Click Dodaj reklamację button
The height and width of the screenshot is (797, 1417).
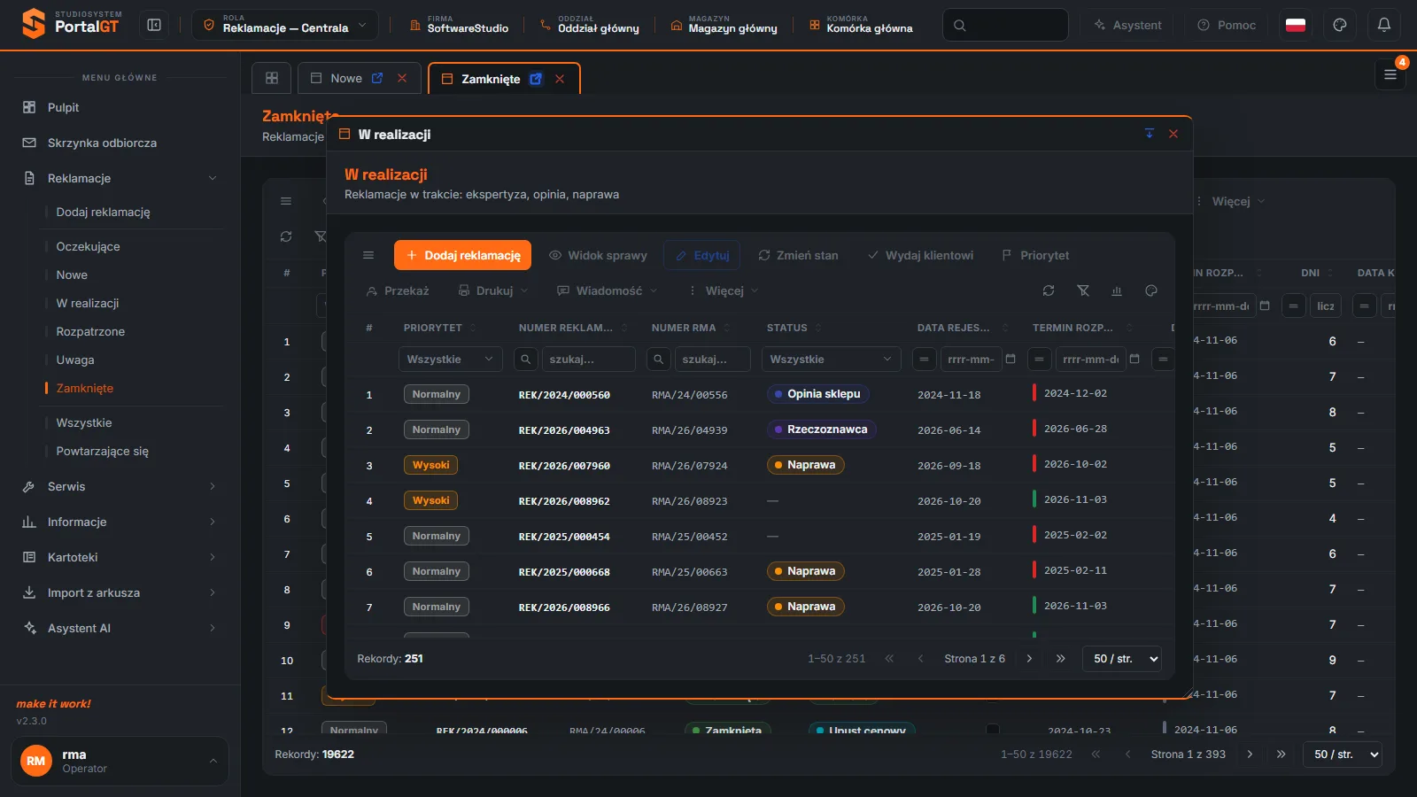pos(462,255)
